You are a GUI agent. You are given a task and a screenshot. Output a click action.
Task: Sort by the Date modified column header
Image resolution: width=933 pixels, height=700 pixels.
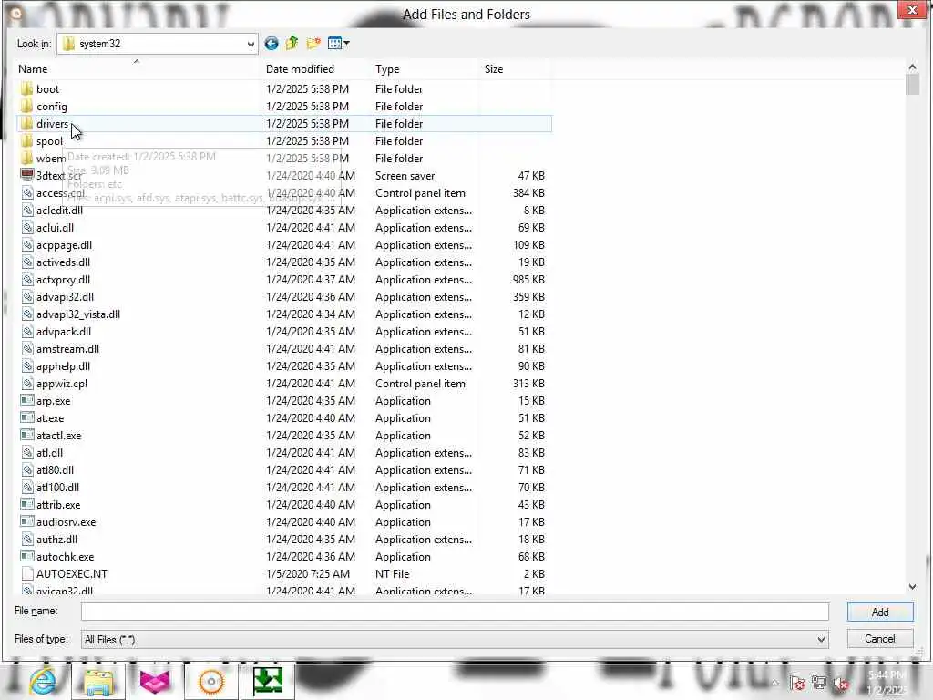click(x=300, y=69)
